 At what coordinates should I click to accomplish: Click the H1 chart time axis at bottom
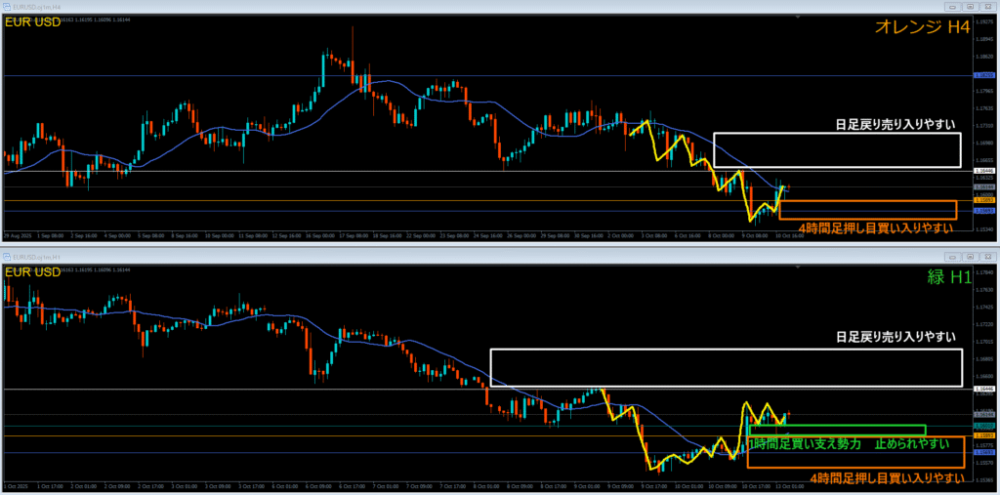point(488,486)
